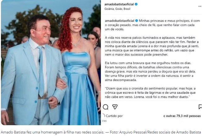This screenshot has width=202, height=136.
Task: Open amadobatistaoficial profile from header
Action: coord(119,4)
